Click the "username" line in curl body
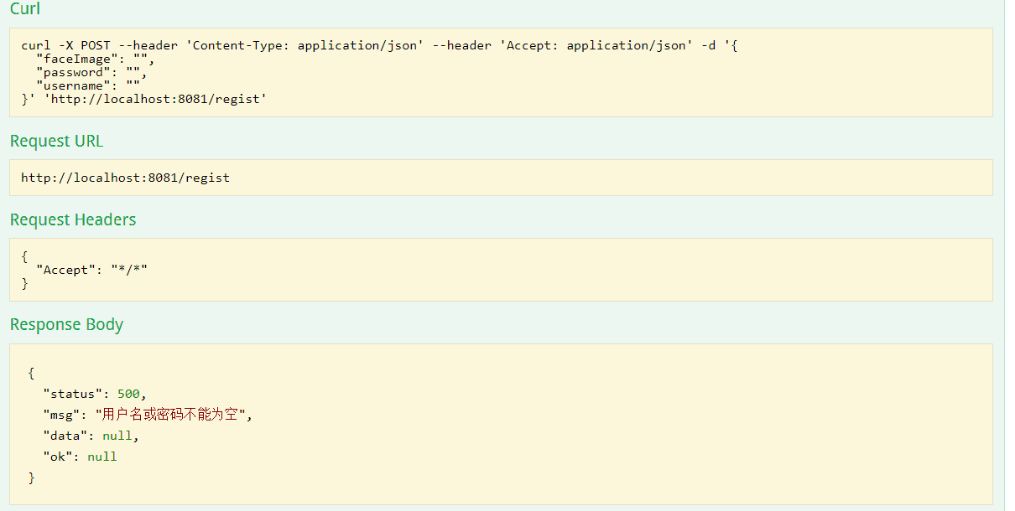The height and width of the screenshot is (511, 1015). [x=88, y=85]
